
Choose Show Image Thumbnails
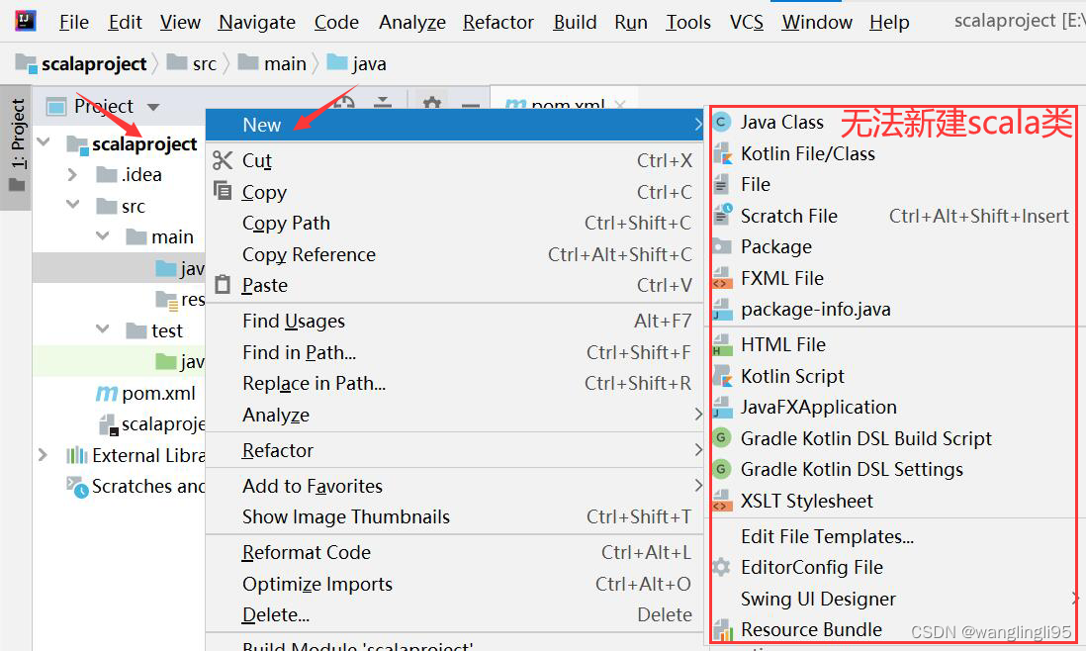pyautogui.click(x=454, y=516)
